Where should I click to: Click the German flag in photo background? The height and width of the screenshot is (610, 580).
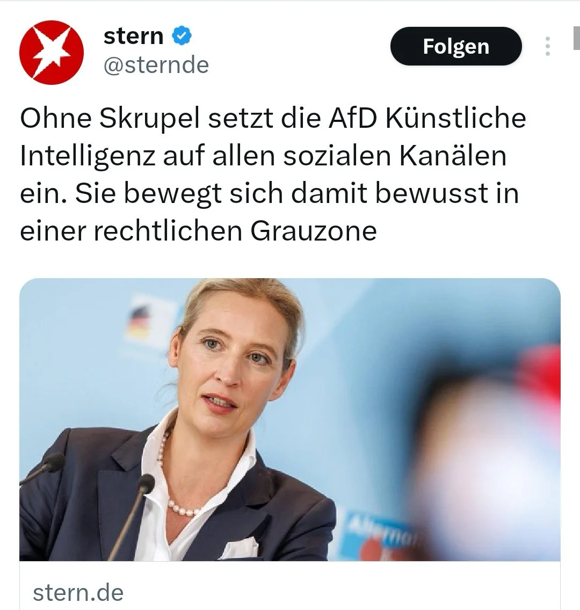pos(139,321)
